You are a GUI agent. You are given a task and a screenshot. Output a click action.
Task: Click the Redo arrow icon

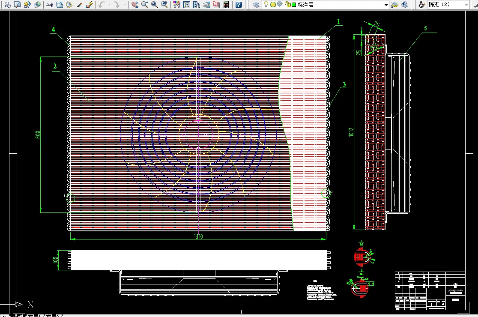[117, 5]
